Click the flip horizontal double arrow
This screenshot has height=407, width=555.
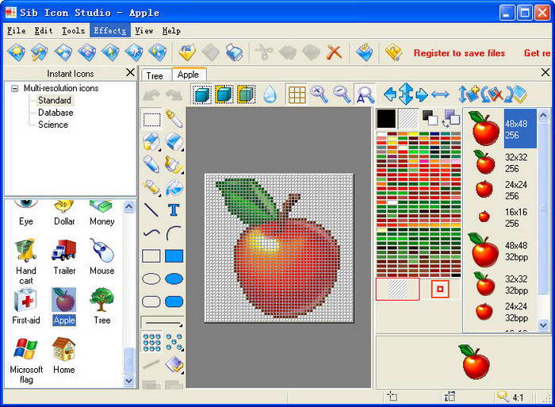pyautogui.click(x=440, y=94)
